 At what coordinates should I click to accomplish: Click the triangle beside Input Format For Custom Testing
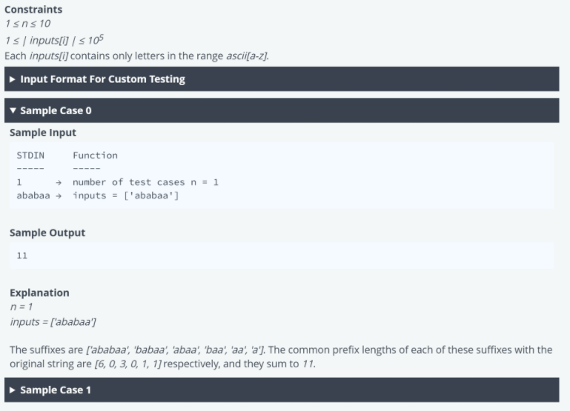click(13, 79)
